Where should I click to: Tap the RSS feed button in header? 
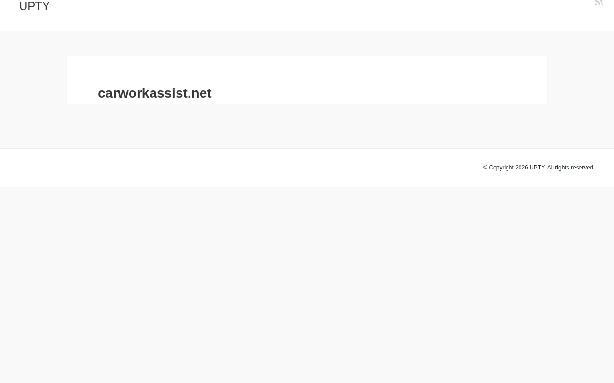click(x=599, y=2)
